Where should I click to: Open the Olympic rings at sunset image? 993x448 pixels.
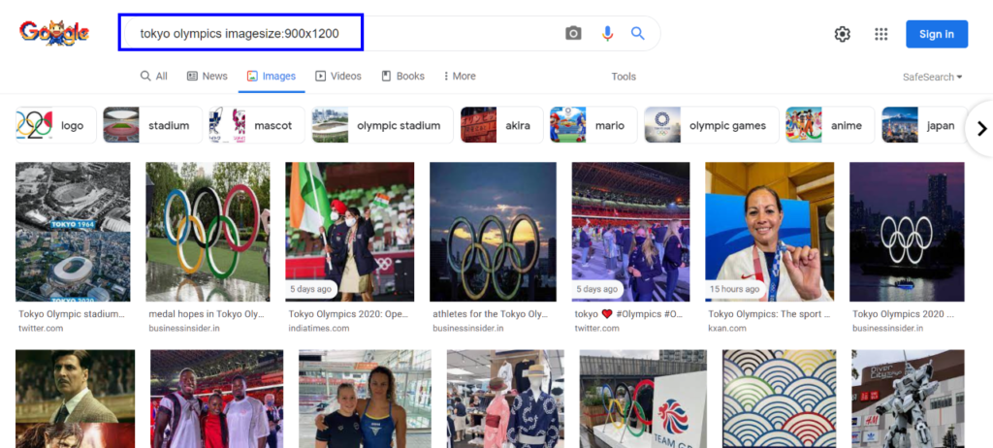[x=493, y=232]
